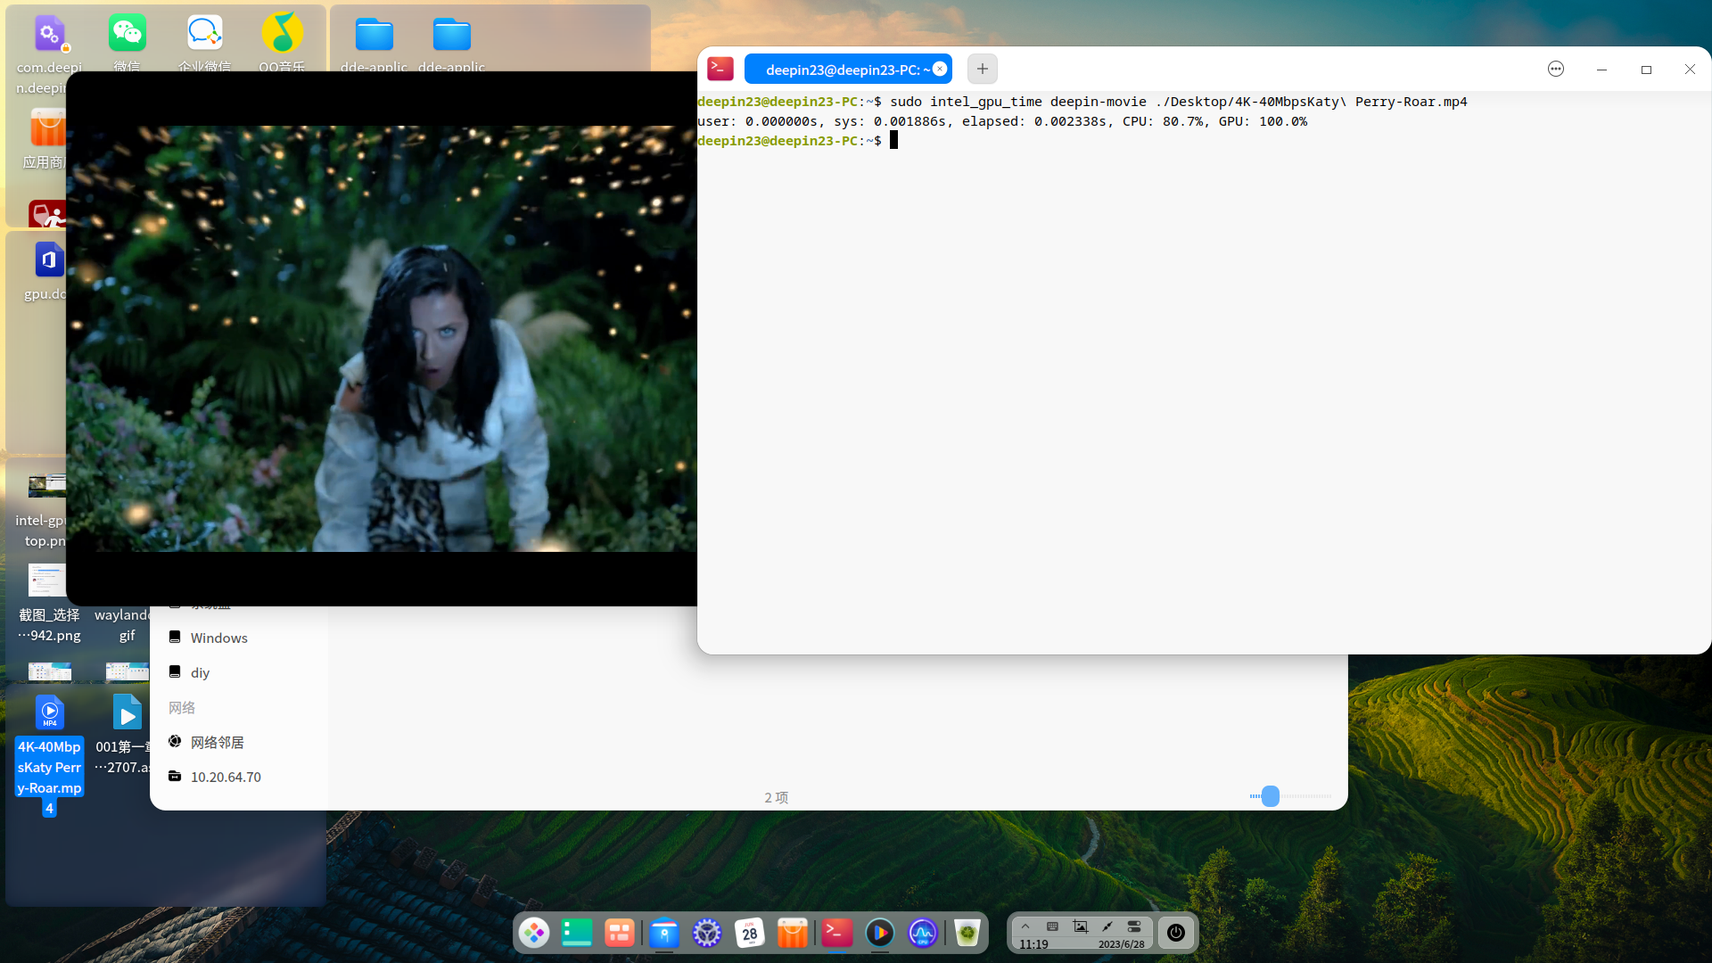Open the terminal options menu
This screenshot has width=1712, height=963.
point(1555,69)
